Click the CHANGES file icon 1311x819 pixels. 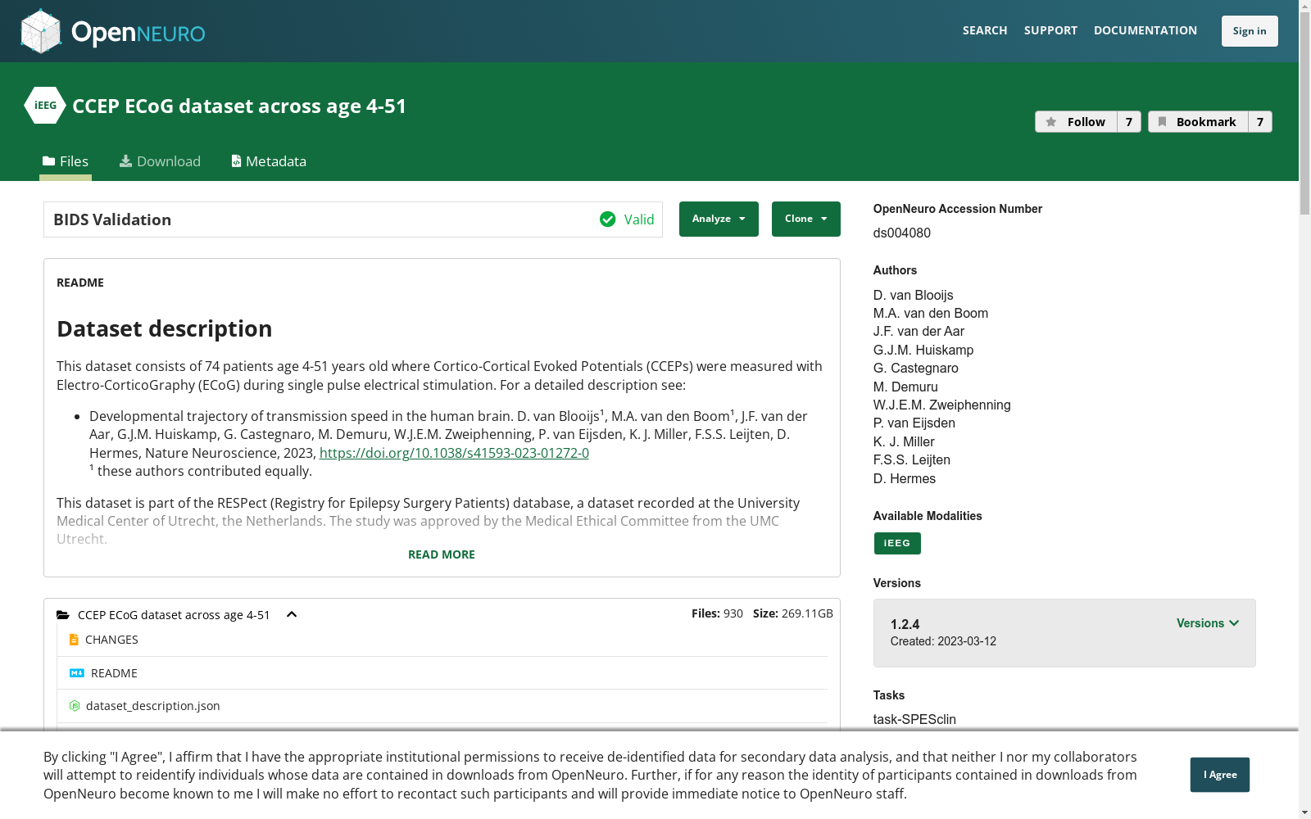(74, 640)
